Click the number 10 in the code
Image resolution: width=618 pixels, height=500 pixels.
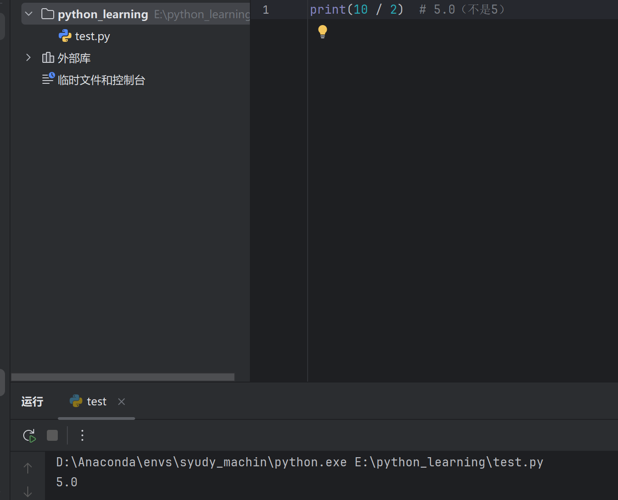tap(361, 10)
